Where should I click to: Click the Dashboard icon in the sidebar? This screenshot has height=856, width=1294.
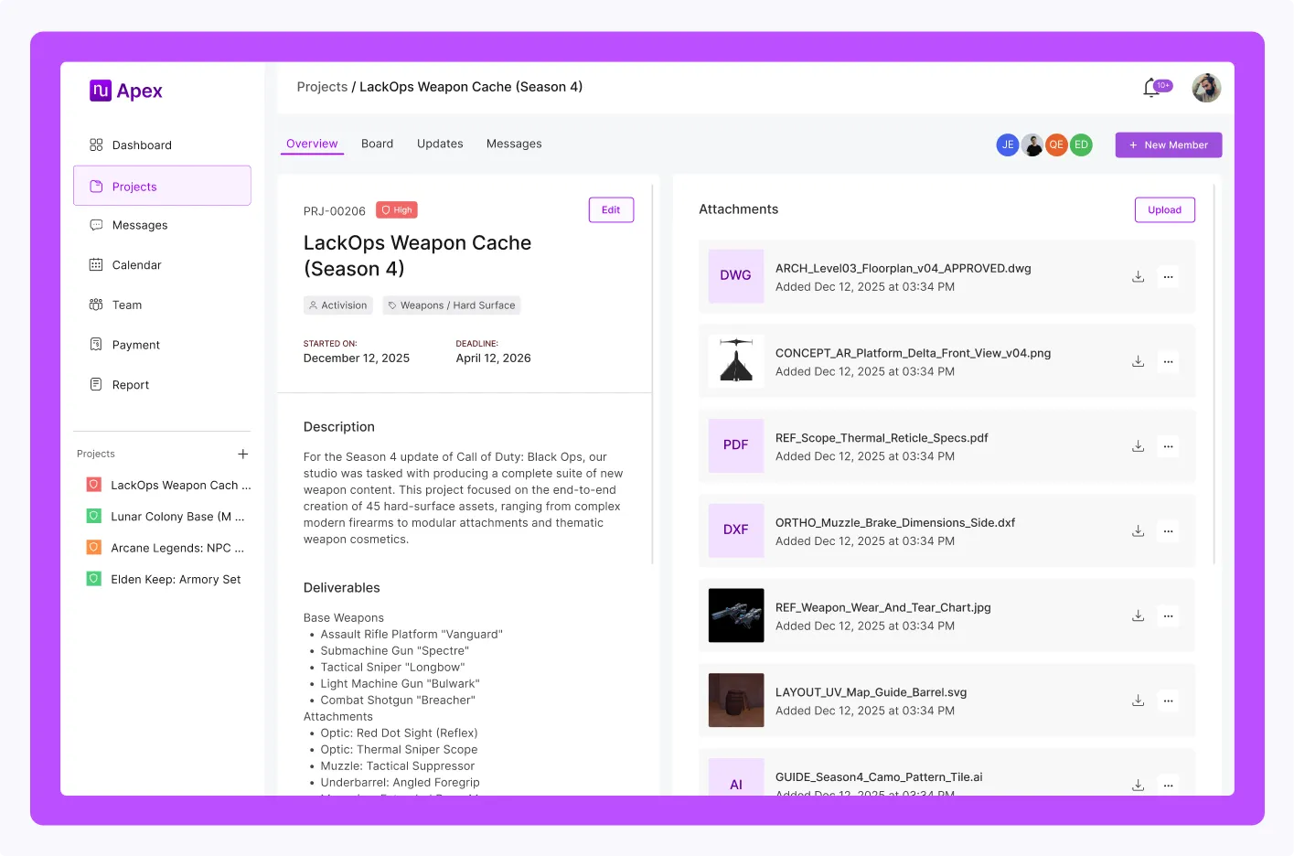(x=96, y=145)
